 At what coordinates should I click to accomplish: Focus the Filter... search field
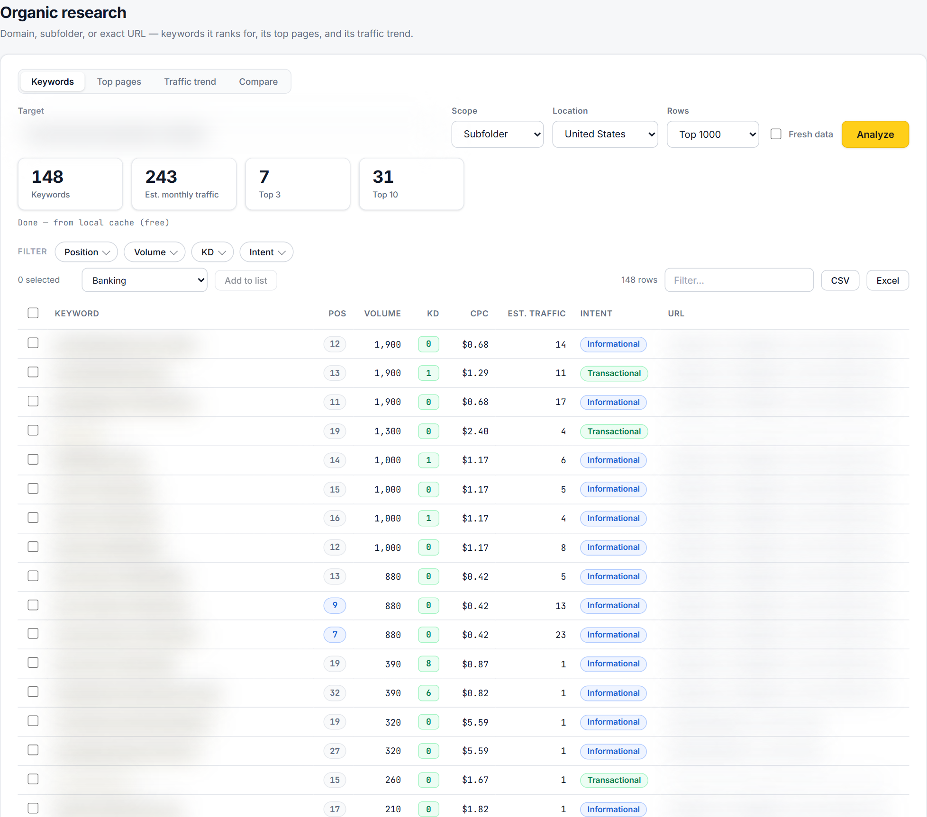click(739, 280)
